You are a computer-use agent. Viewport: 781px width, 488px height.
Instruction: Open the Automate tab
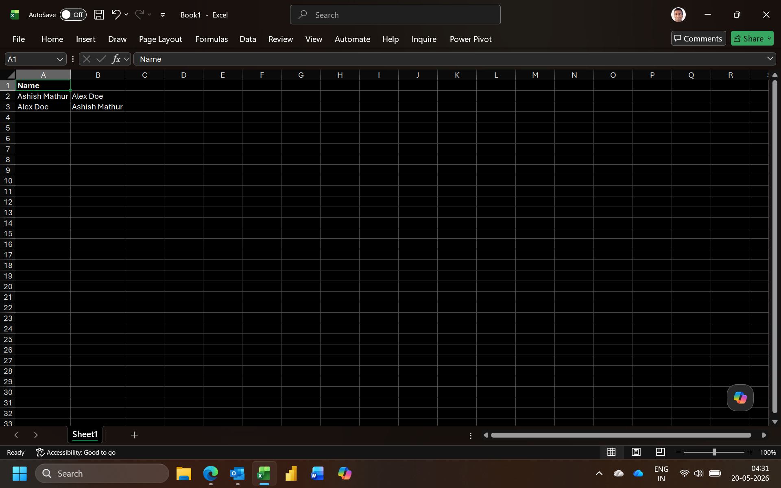pyautogui.click(x=352, y=39)
